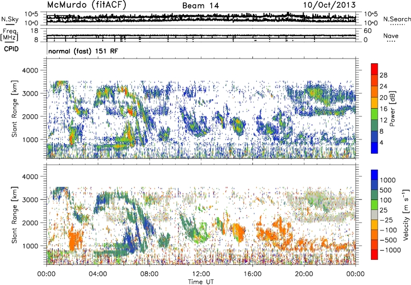Click the -25 tick on Velocity colorbar
Image resolution: width=411 pixels, height=285 pixels.
coord(387,220)
